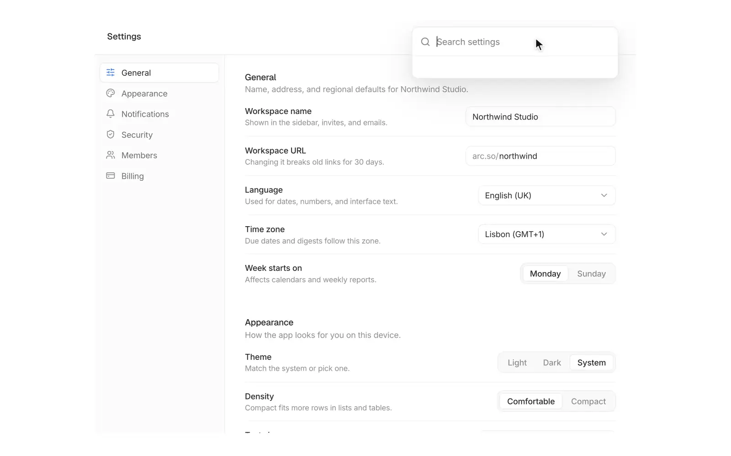
Task: Click the 'Density' setting label
Action: (x=259, y=396)
